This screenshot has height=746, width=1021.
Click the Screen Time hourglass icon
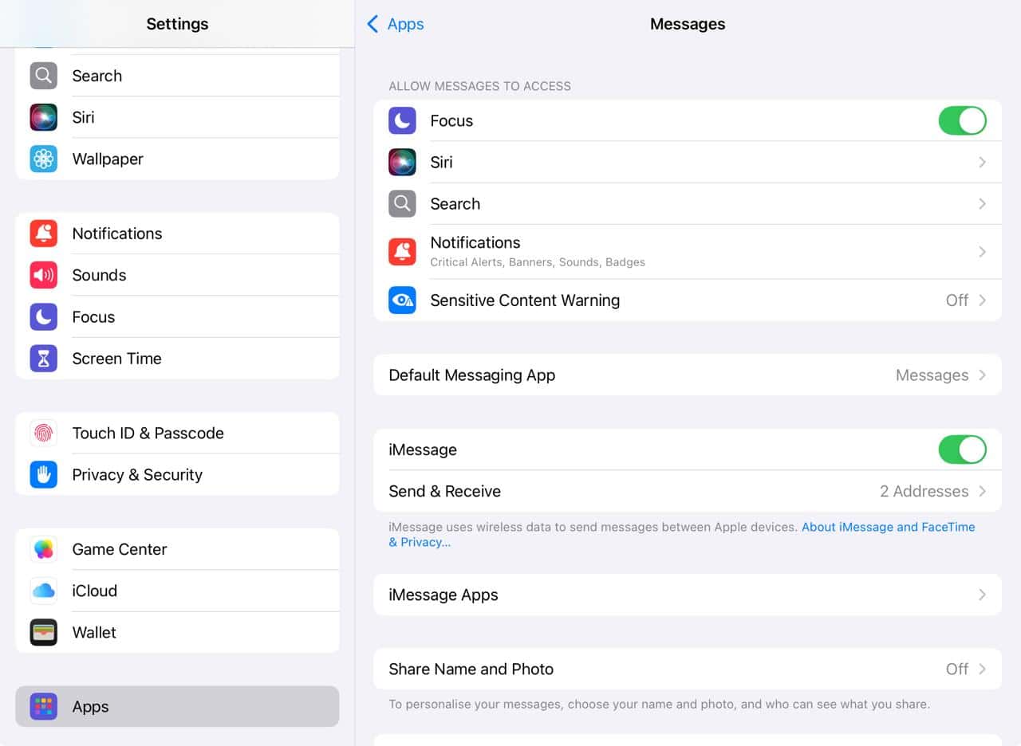pyautogui.click(x=44, y=359)
